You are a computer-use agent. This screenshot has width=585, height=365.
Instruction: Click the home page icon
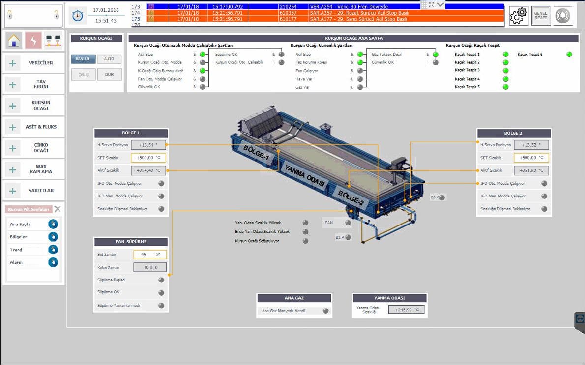coord(14,40)
